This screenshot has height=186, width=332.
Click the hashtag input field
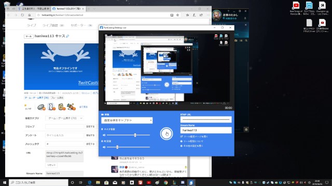[x=64, y=144]
